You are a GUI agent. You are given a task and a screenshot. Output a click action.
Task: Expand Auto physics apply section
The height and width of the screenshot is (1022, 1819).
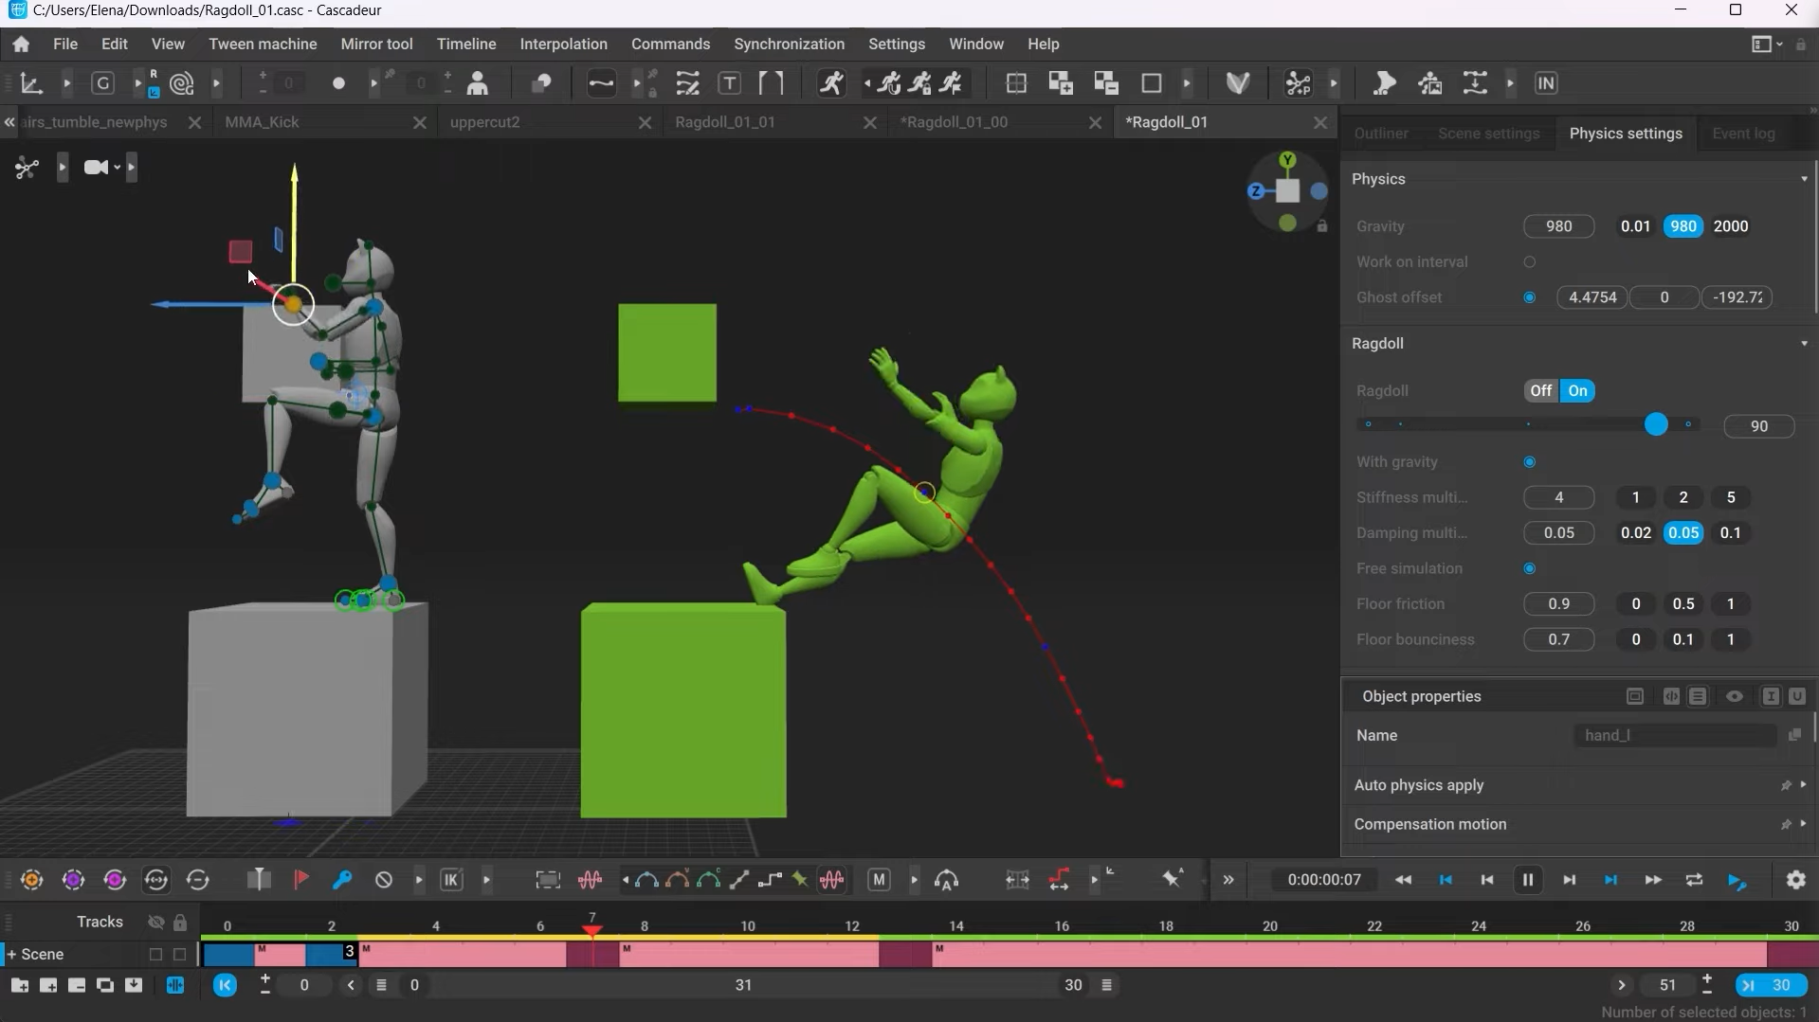pyautogui.click(x=1803, y=785)
